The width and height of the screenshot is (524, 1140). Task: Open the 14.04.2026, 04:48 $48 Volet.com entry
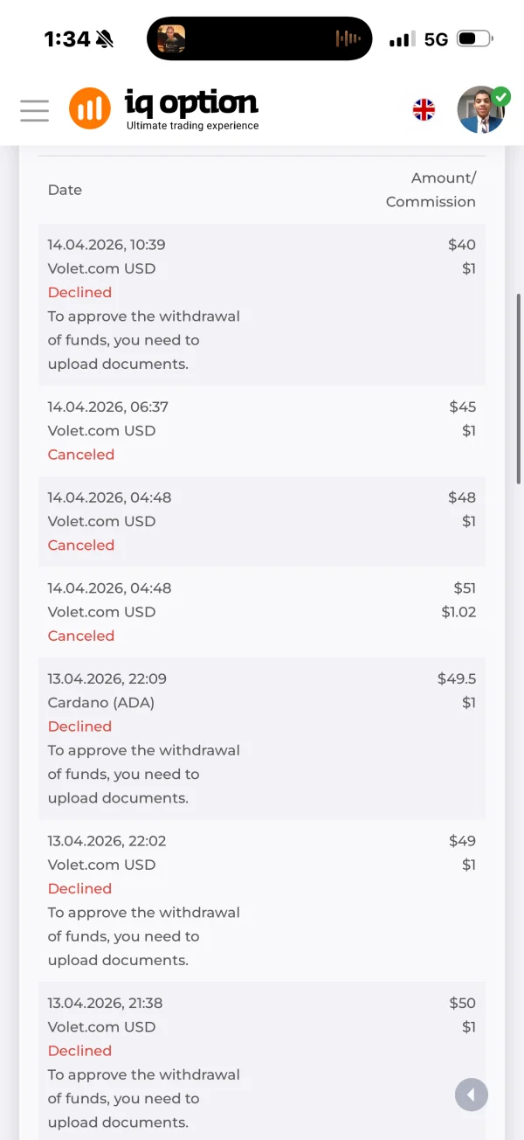point(262,521)
